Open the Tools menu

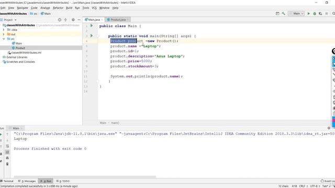86,8
